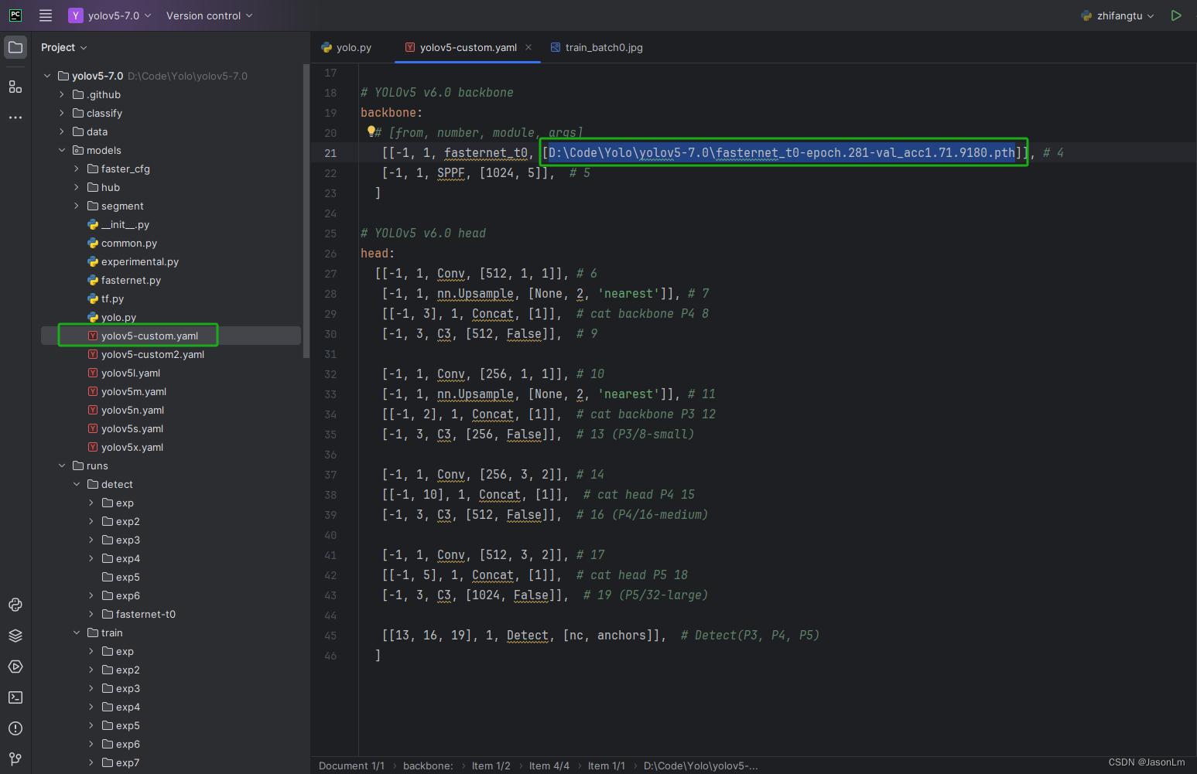Select yolov5m.yaml in the tree
The image size is (1197, 774).
[134, 391]
